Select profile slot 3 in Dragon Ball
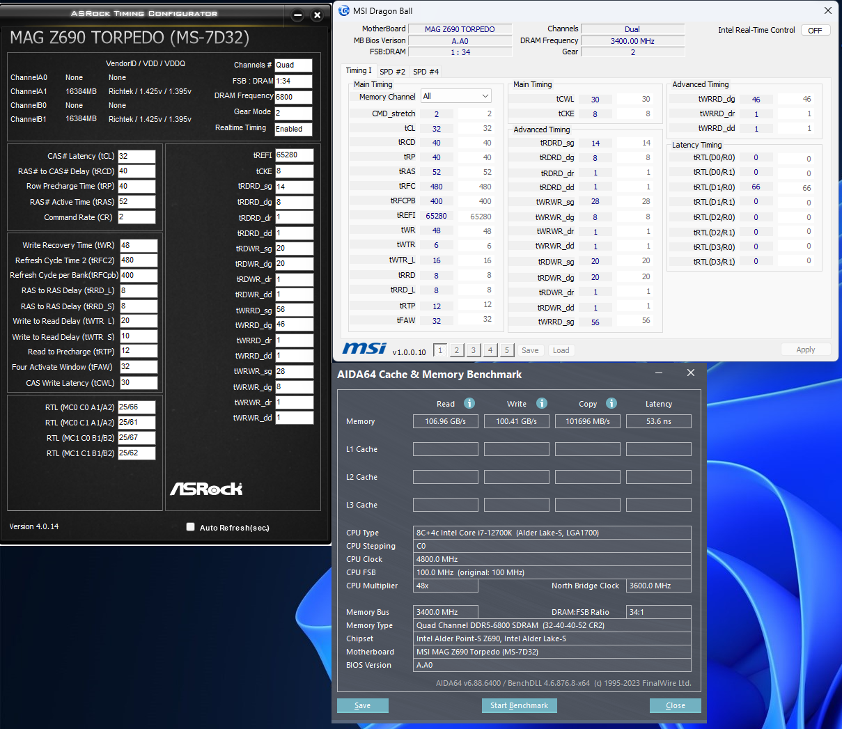Viewport: 842px width, 729px height. (x=474, y=350)
